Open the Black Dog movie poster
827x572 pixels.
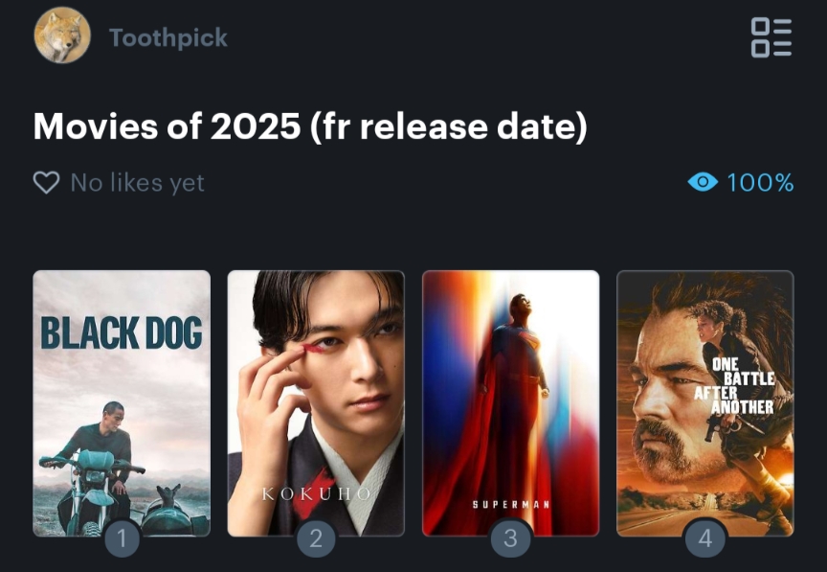point(122,403)
